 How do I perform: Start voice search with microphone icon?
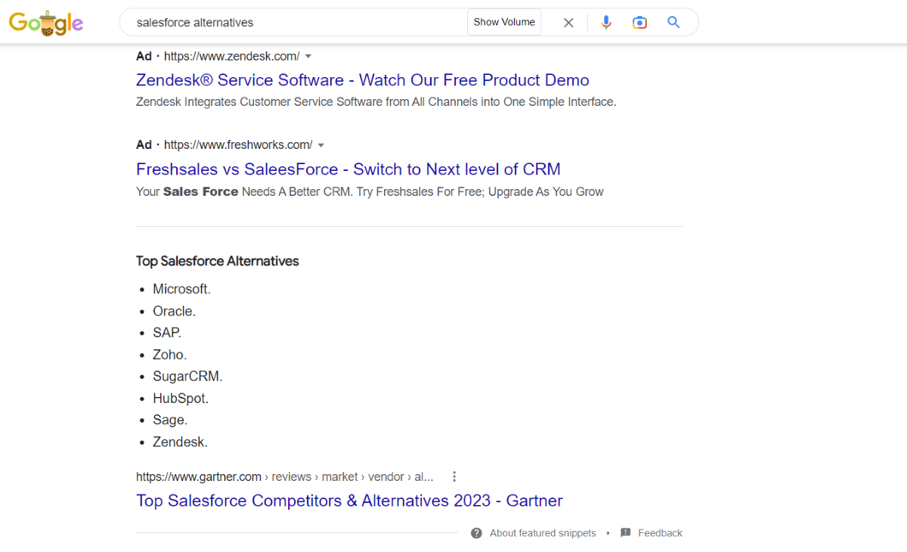(606, 23)
